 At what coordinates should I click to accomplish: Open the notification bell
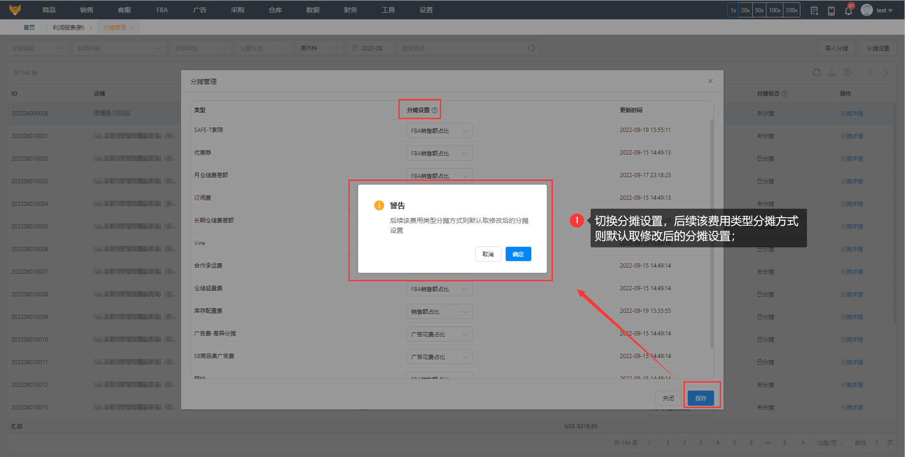point(848,10)
